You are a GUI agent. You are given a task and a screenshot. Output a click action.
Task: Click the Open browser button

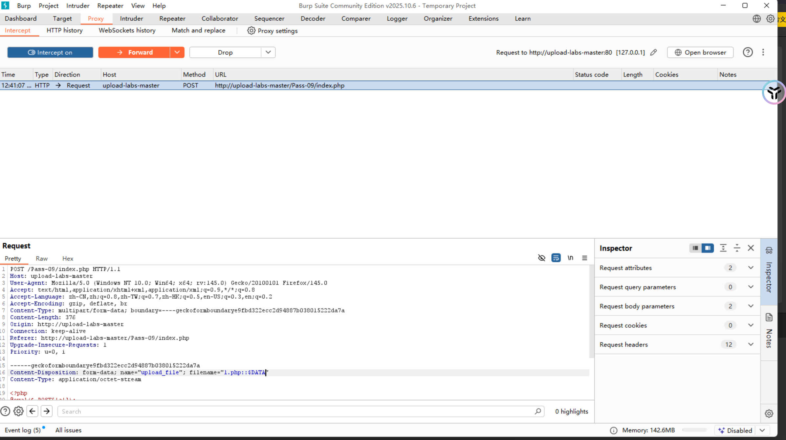700,52
